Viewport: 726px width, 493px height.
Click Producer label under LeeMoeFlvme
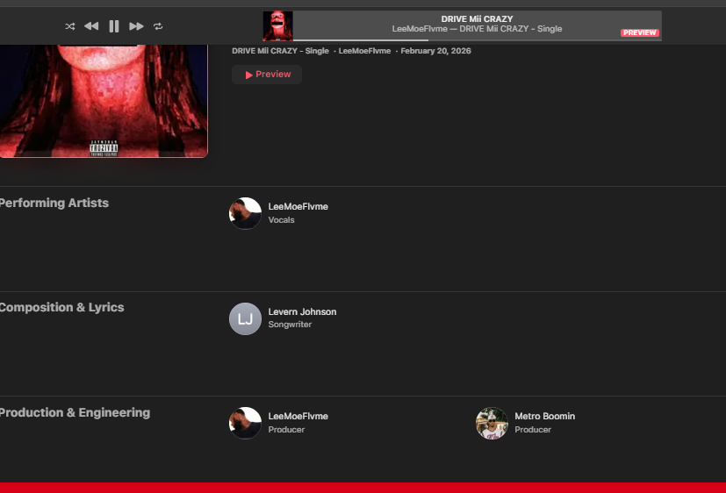(286, 430)
